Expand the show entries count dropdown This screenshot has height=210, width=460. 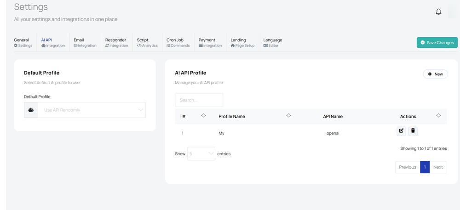pos(201,153)
